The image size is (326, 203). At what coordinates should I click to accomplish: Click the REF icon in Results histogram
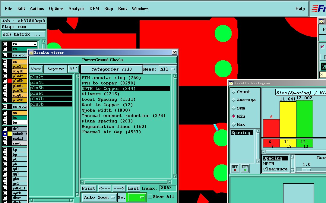pos(245,168)
